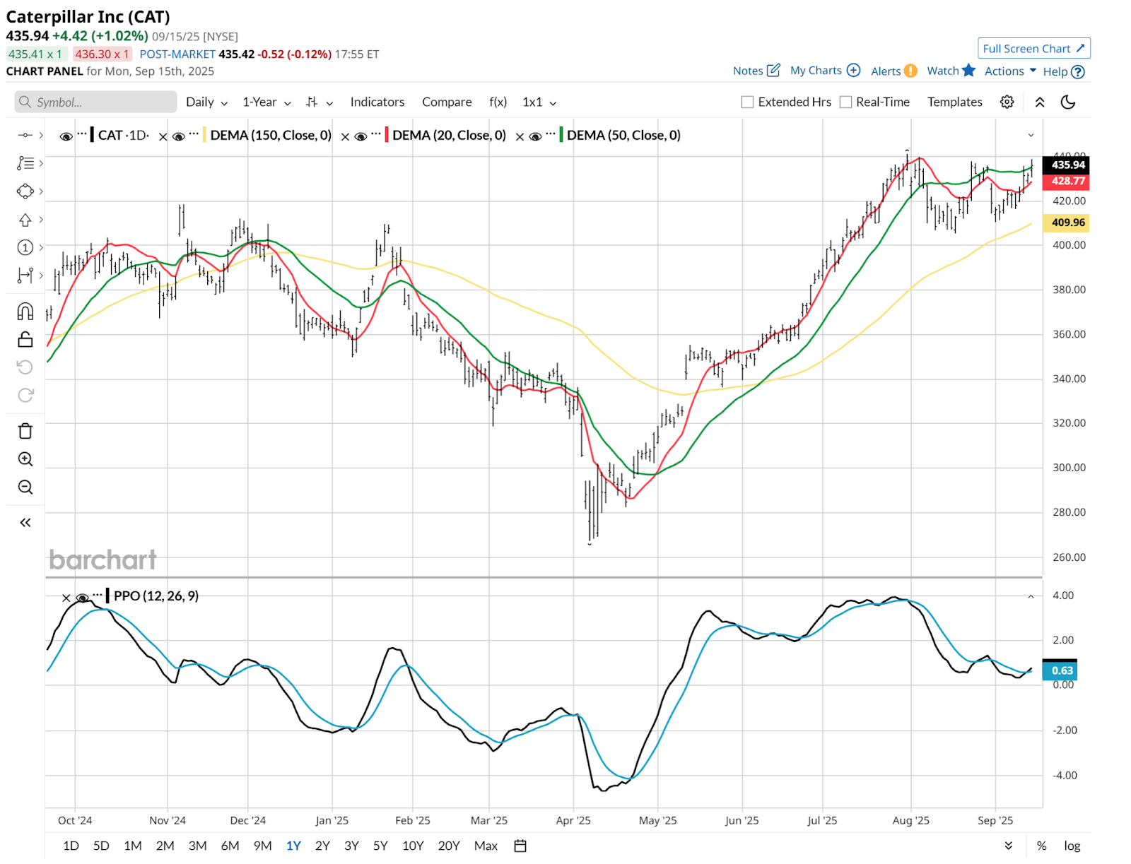Enable the Extended Hrs checkbox
This screenshot has height=864, width=1131.
(x=747, y=102)
